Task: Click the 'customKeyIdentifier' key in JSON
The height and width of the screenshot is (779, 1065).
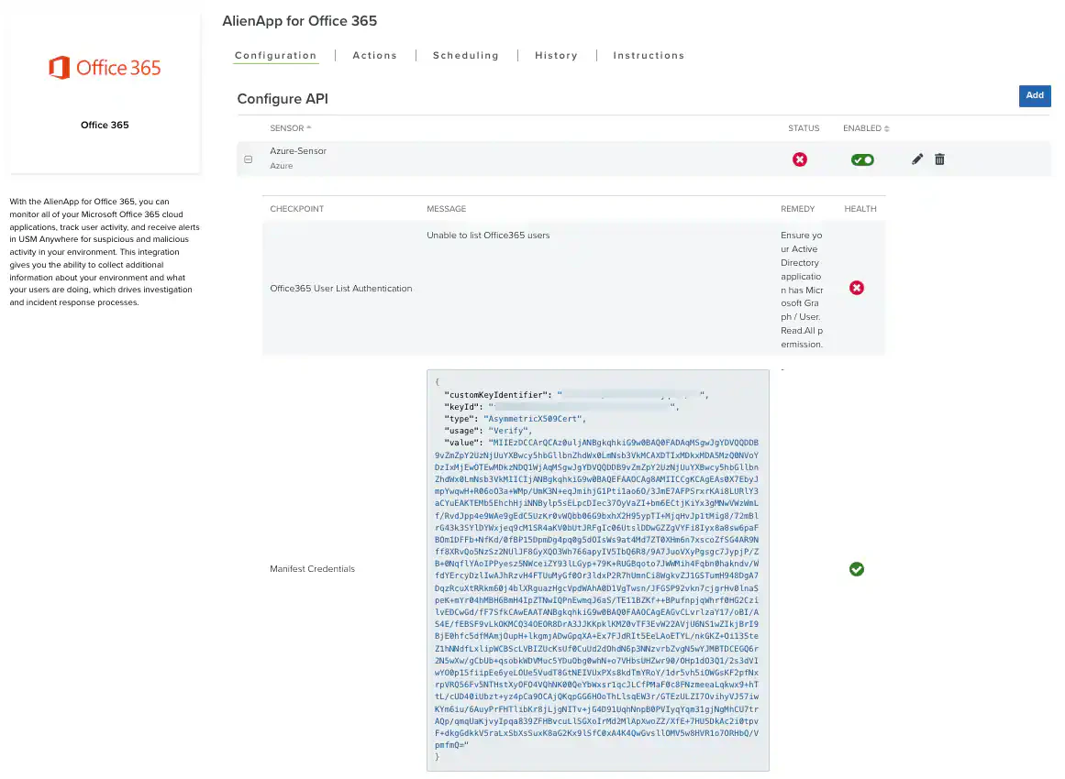Action: click(497, 395)
